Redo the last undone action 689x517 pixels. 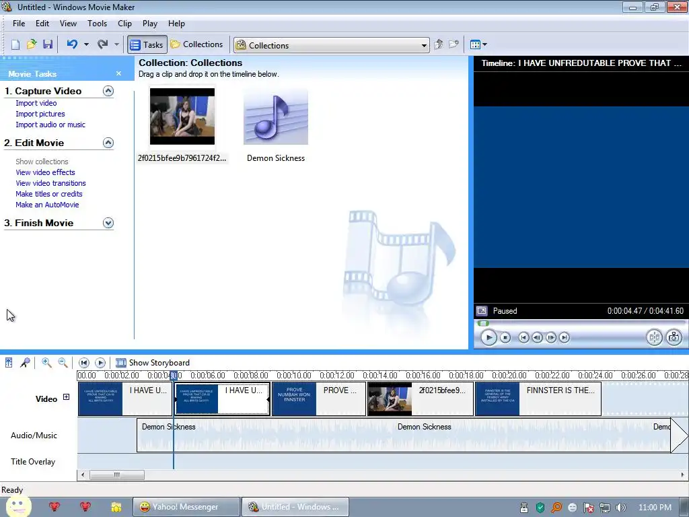click(102, 44)
